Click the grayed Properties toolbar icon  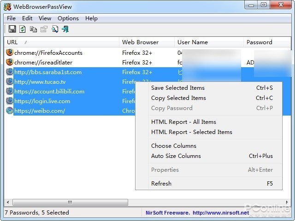44,29
